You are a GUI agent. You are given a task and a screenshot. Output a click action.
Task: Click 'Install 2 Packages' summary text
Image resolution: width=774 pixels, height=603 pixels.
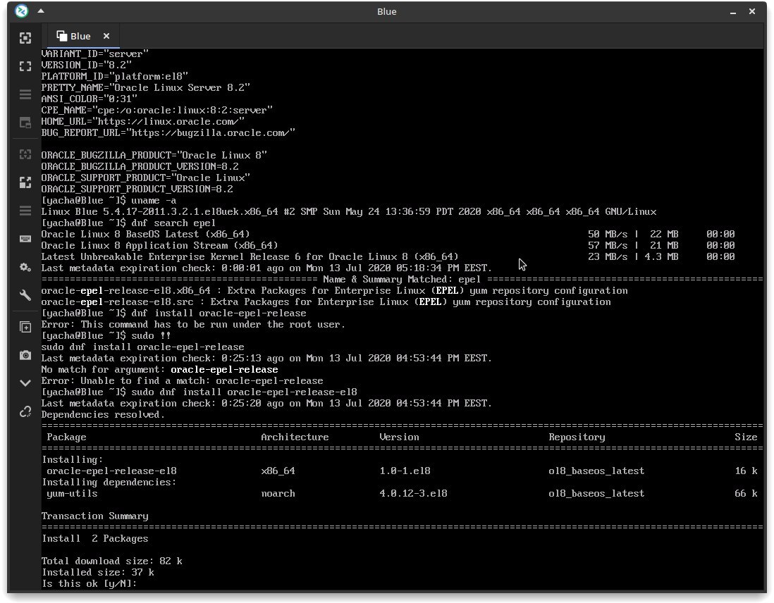tap(94, 538)
